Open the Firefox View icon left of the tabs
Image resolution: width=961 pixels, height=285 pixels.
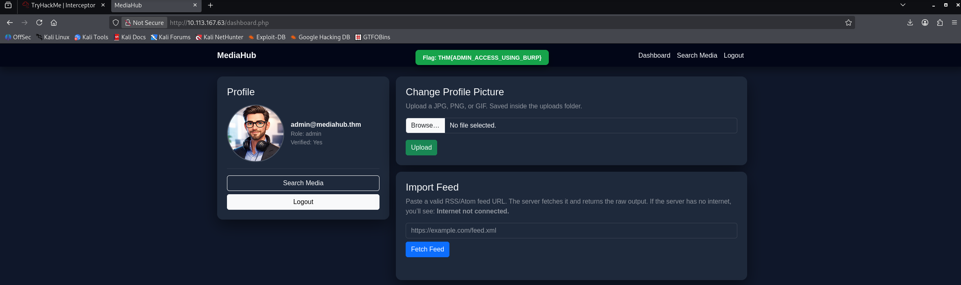[8, 5]
